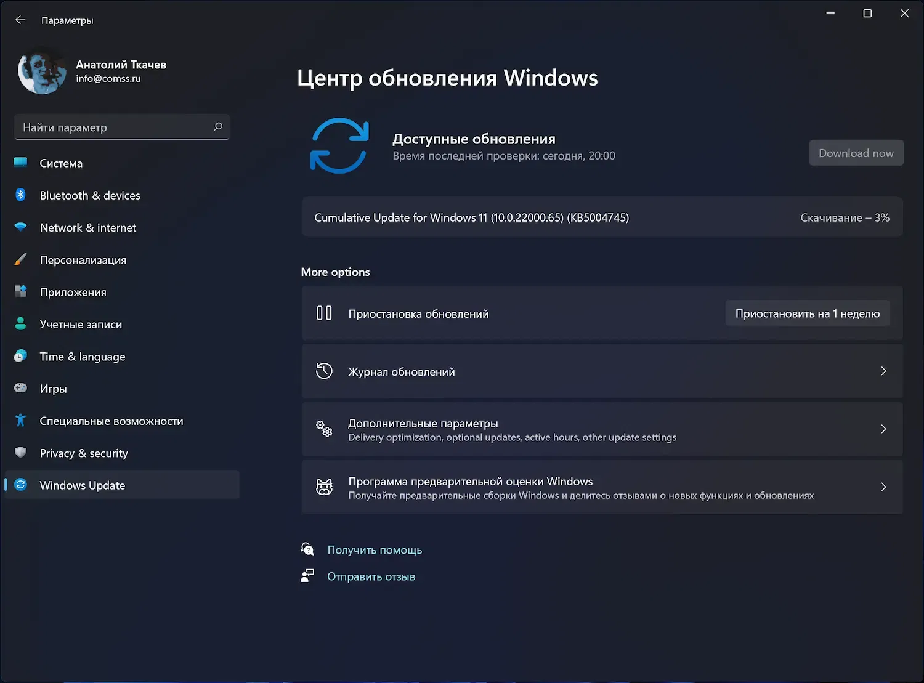Select the Time & language clock icon
Image resolution: width=924 pixels, height=683 pixels.
[21, 356]
